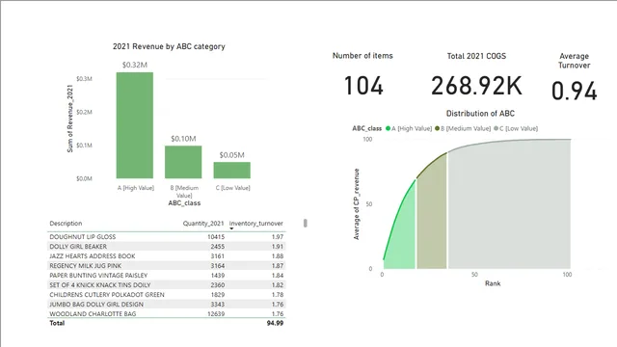Click the Rank axis title
The height and width of the screenshot is (347, 617).
[493, 283]
